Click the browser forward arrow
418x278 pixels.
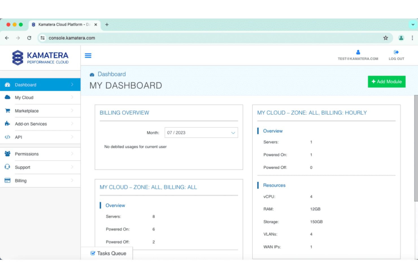[18, 38]
